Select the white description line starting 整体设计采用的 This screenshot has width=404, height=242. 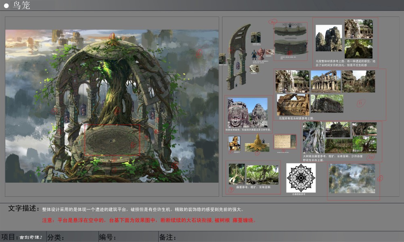(143, 210)
